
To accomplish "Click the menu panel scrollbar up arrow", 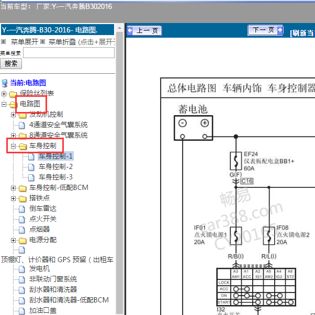I will pyautogui.click(x=119, y=28).
